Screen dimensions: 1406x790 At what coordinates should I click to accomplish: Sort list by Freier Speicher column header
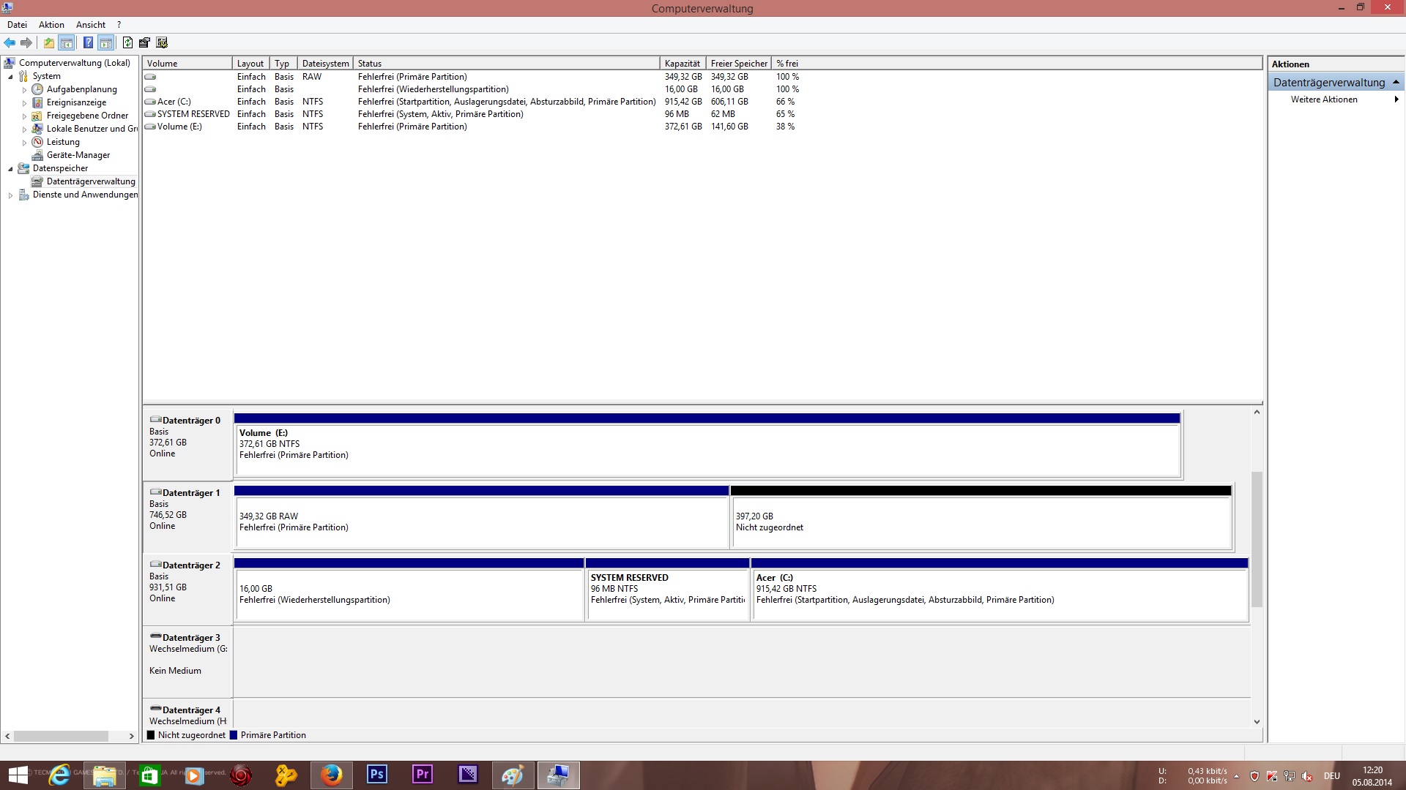738,64
